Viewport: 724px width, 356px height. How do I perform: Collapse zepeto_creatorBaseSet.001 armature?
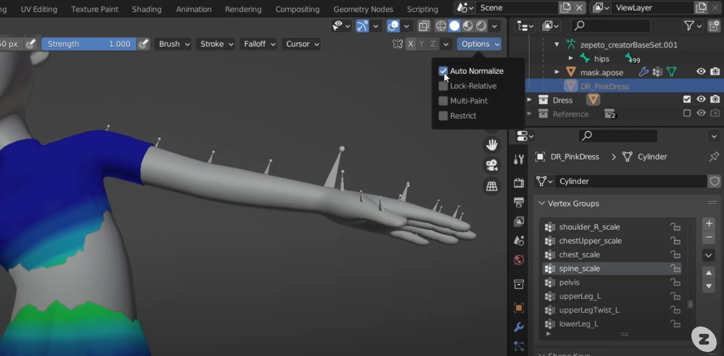pos(556,45)
